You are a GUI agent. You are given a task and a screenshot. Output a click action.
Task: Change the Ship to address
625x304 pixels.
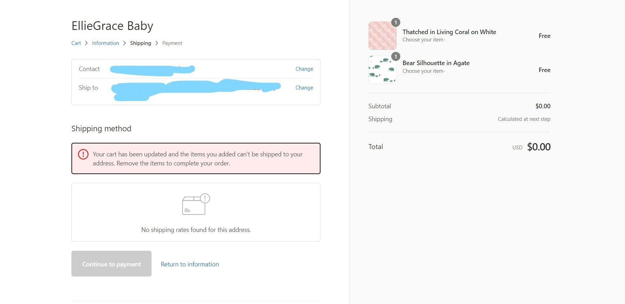(304, 88)
